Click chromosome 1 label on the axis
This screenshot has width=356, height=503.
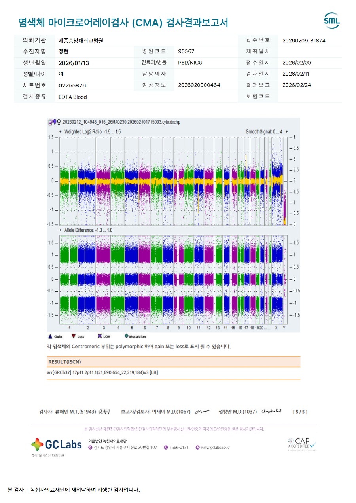69,328
